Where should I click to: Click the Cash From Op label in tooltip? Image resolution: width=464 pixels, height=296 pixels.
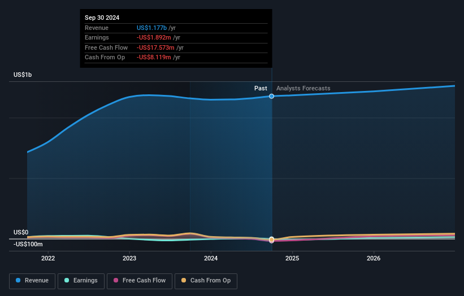pyautogui.click(x=105, y=58)
